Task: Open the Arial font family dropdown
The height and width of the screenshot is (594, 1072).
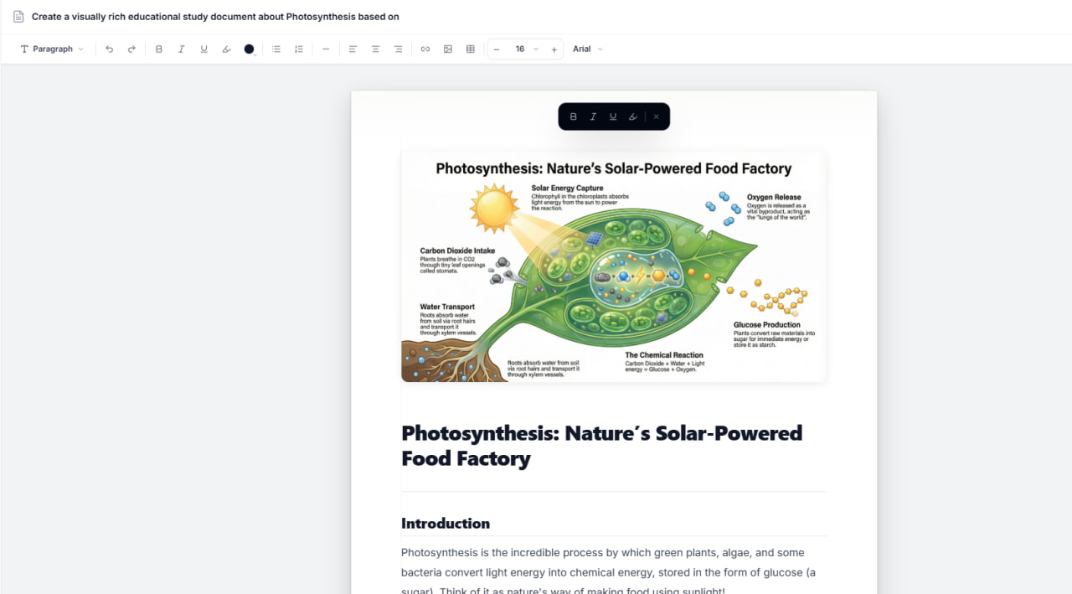Action: [x=587, y=49]
